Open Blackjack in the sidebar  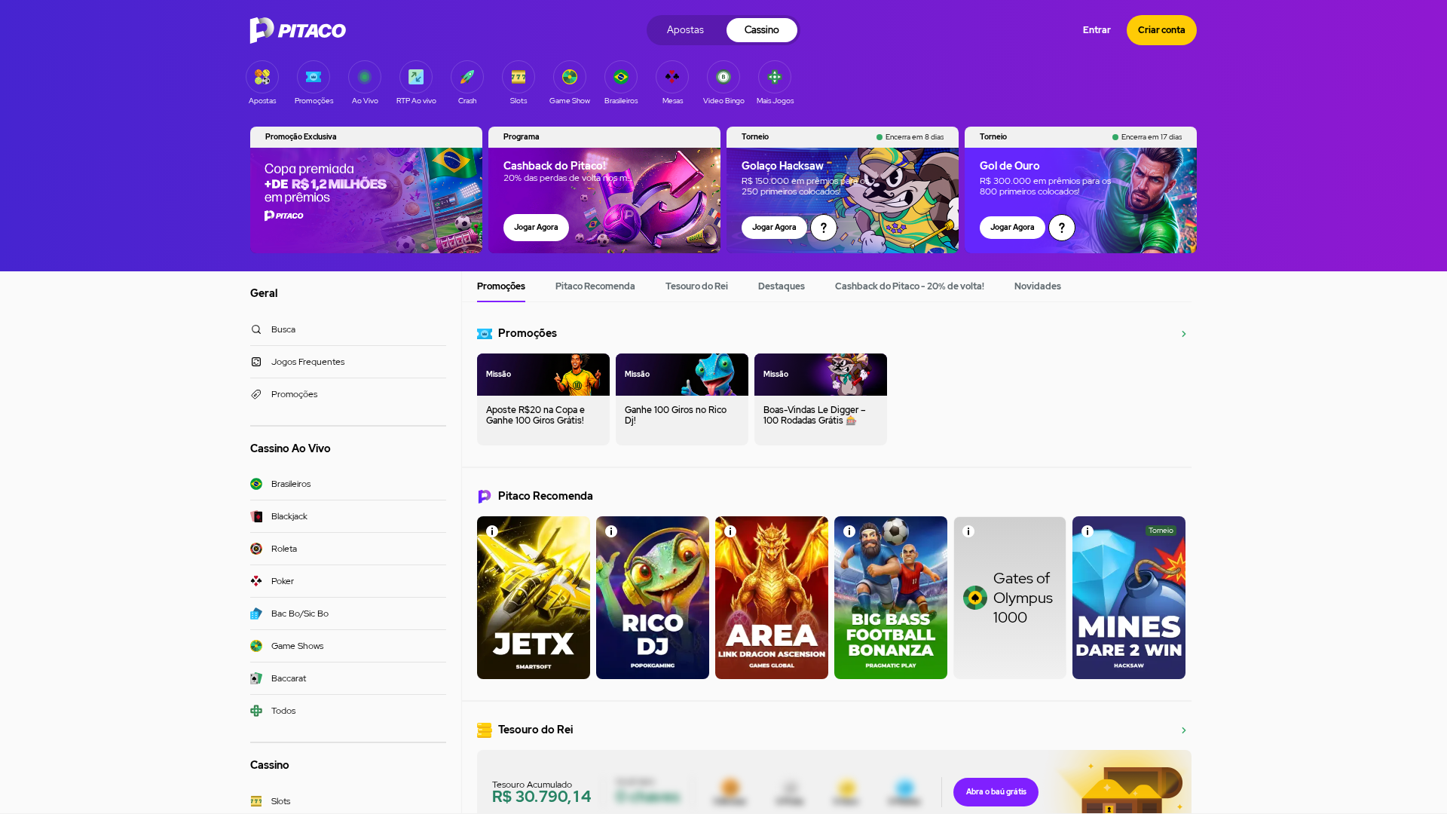[x=348, y=516]
